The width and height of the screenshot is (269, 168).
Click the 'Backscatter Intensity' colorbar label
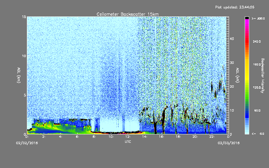click(263, 76)
